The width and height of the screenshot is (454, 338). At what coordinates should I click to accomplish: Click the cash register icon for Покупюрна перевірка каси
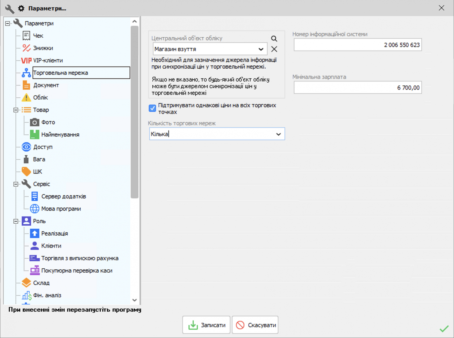coord(35,270)
